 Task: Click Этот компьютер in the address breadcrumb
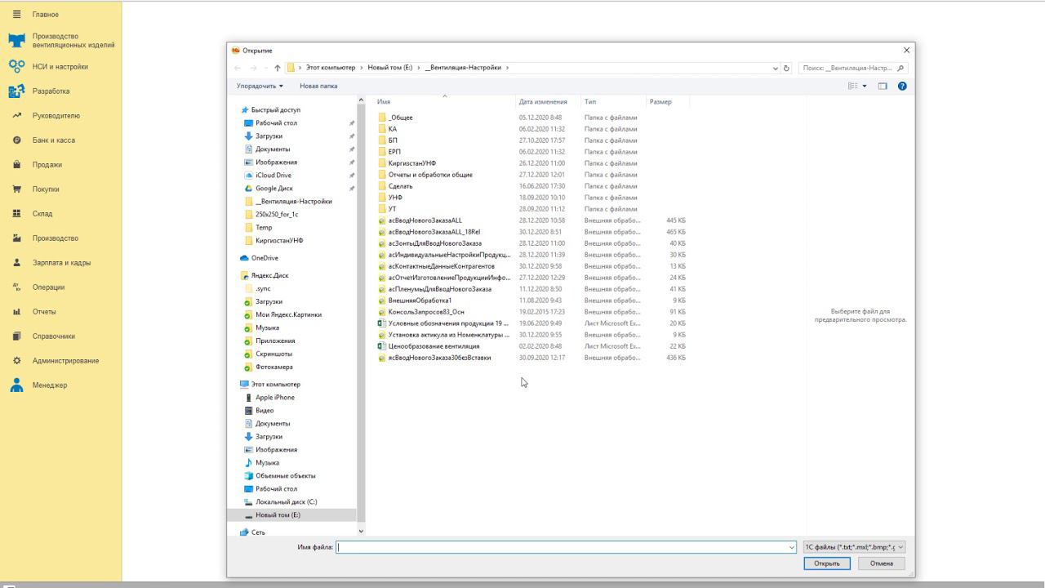[x=331, y=68]
